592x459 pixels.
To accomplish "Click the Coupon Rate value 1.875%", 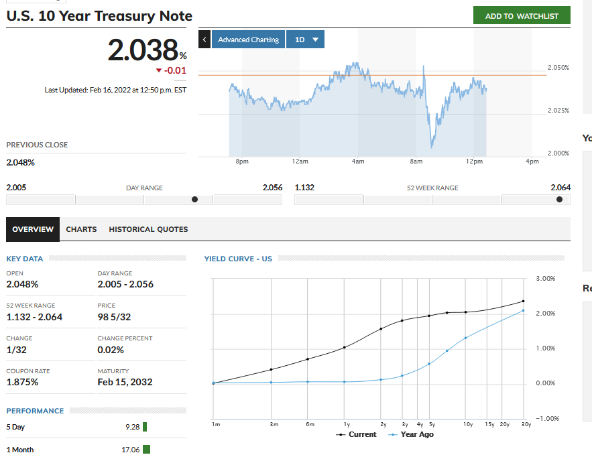I will (22, 382).
